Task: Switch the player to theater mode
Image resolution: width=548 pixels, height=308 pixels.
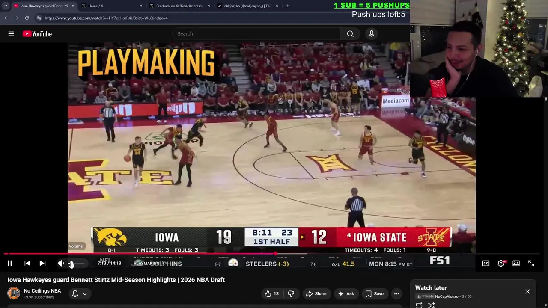Action: point(516,264)
